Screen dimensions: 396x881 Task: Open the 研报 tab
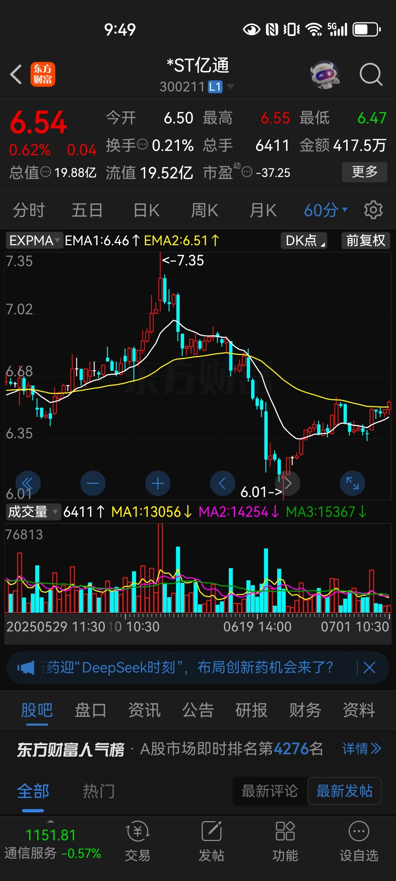click(x=252, y=710)
